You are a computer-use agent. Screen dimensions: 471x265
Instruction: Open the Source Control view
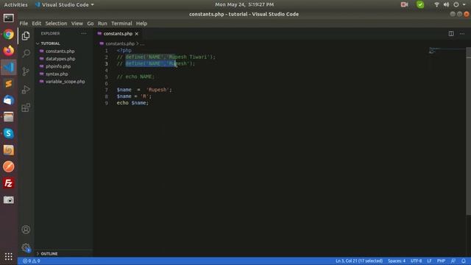pos(26,71)
